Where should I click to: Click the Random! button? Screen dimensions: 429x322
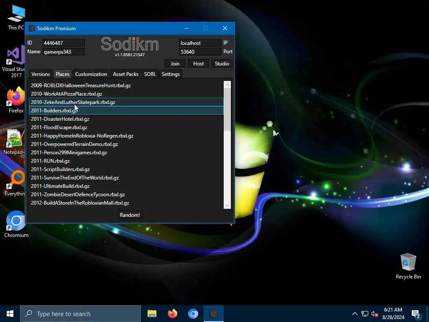click(x=130, y=215)
